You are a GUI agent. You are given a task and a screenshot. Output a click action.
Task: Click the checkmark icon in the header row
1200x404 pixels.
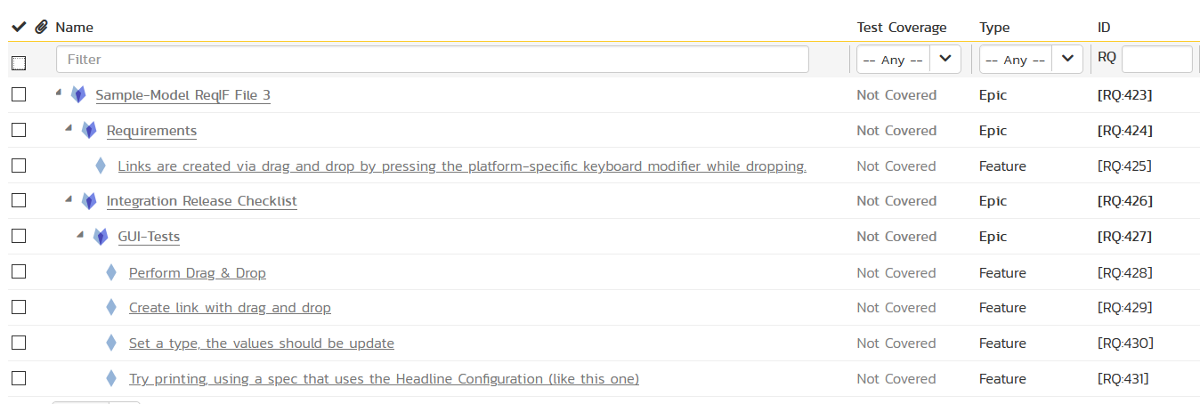tap(19, 28)
